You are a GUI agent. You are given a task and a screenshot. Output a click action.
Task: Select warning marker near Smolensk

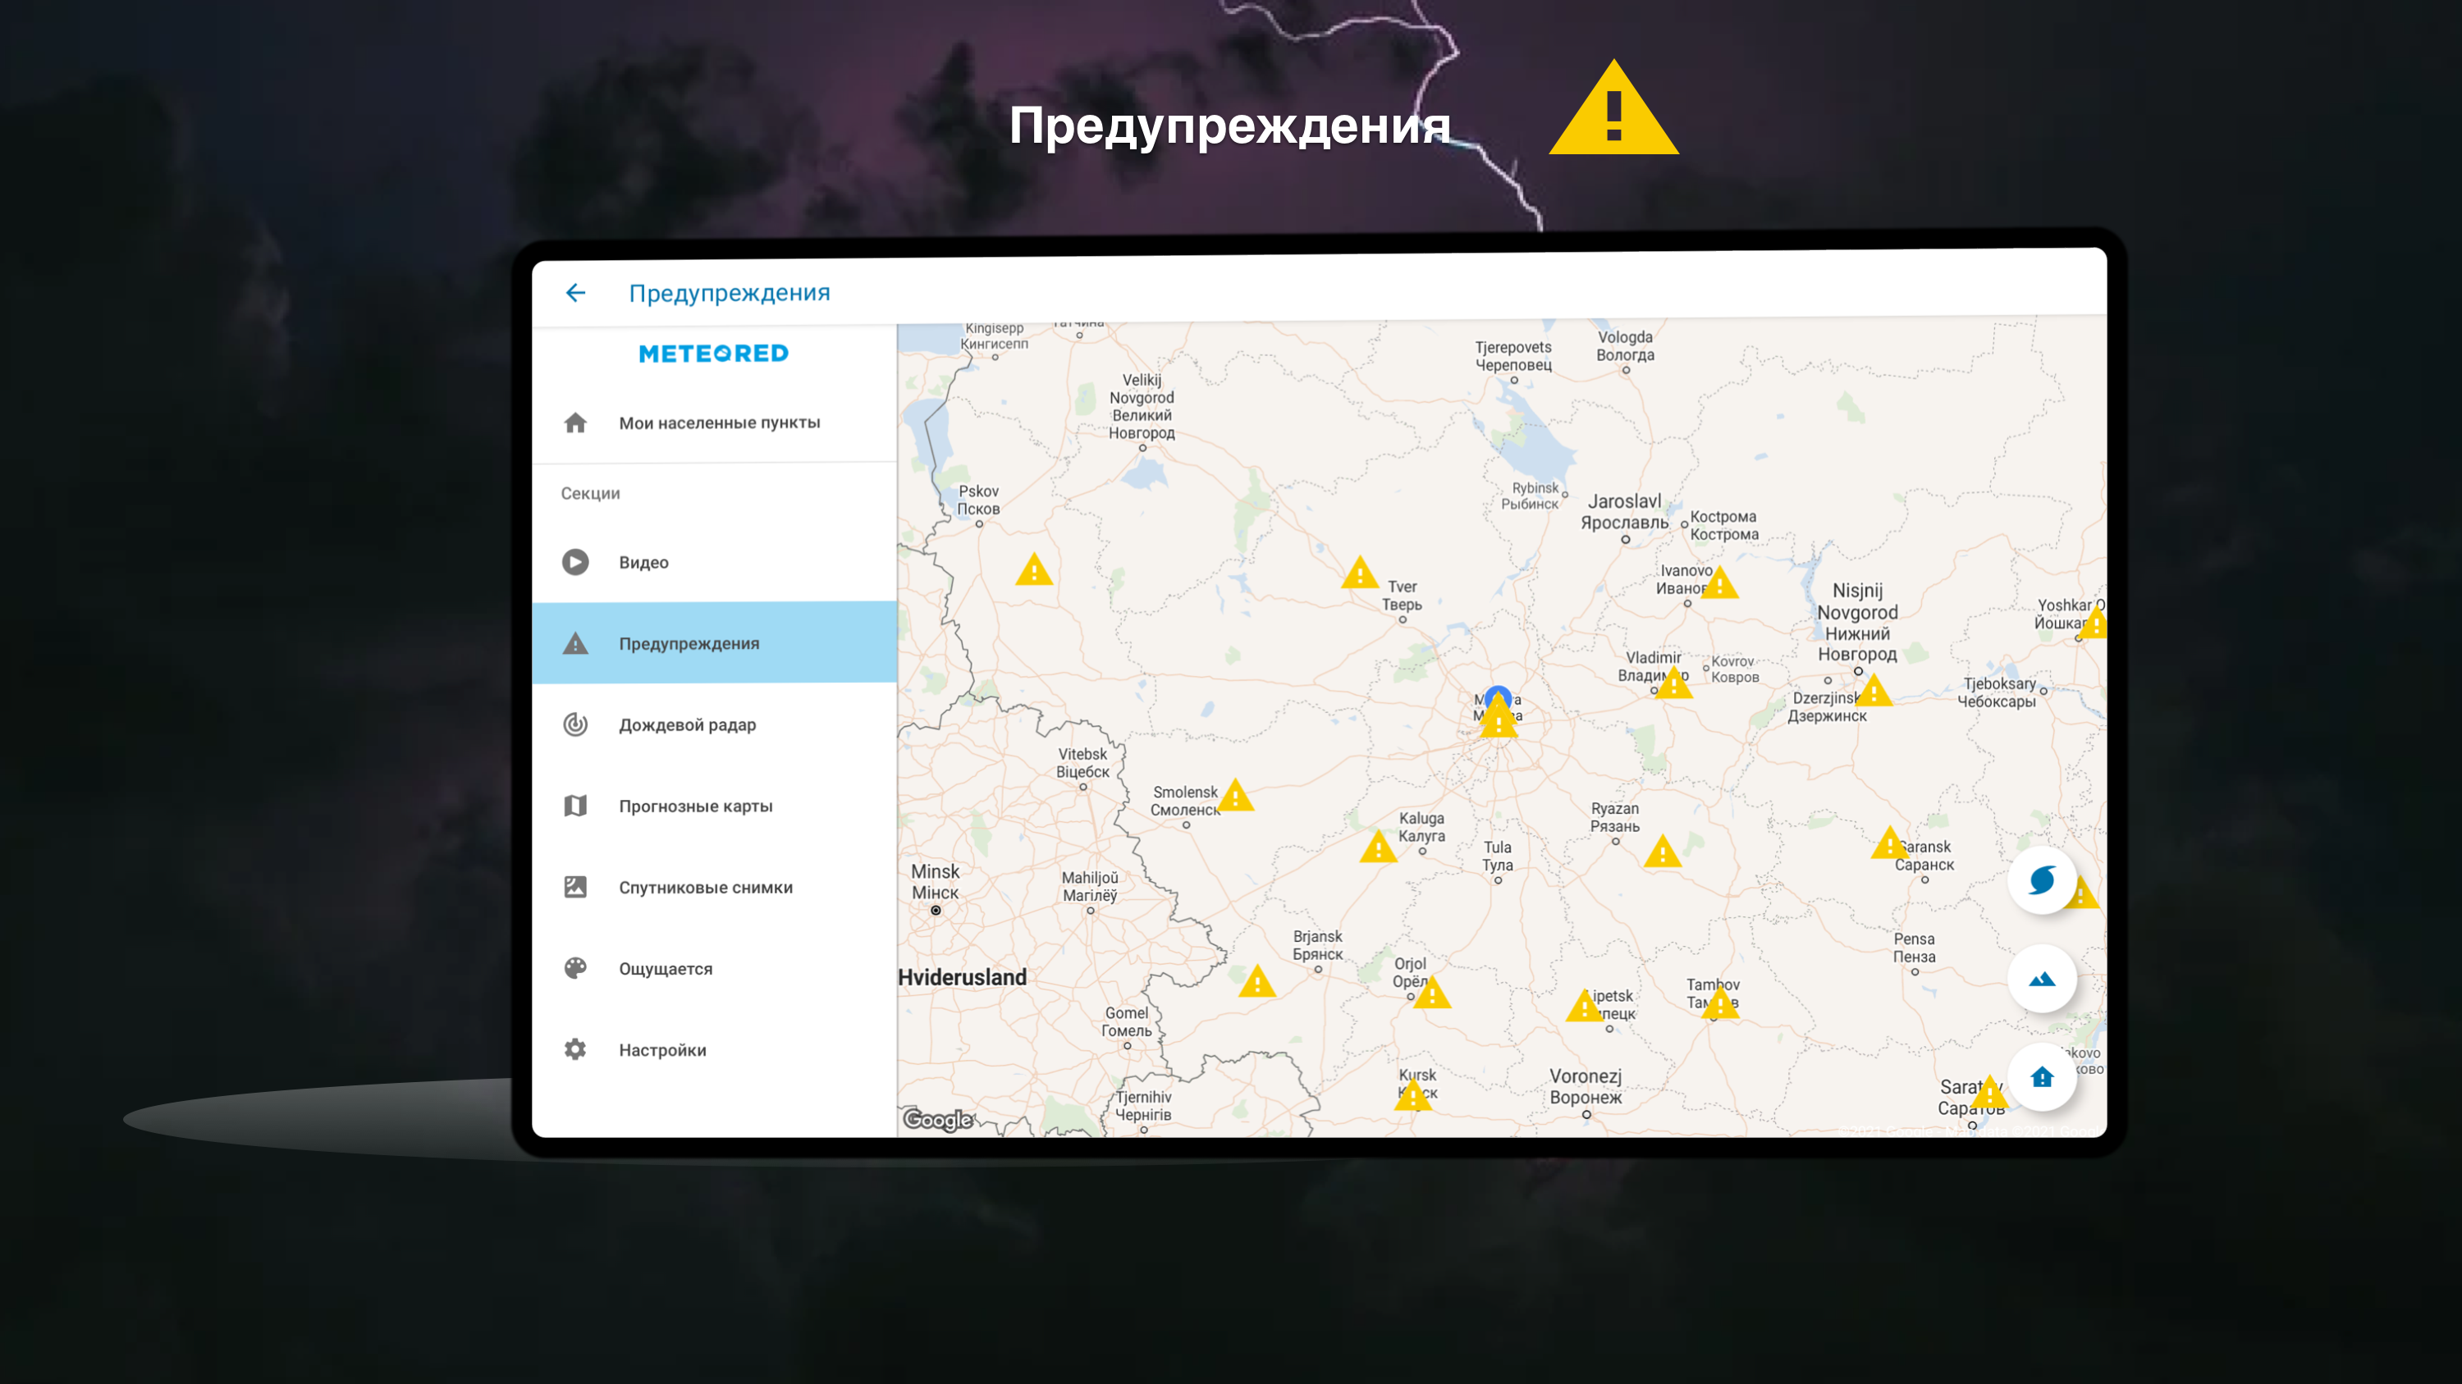(x=1235, y=797)
